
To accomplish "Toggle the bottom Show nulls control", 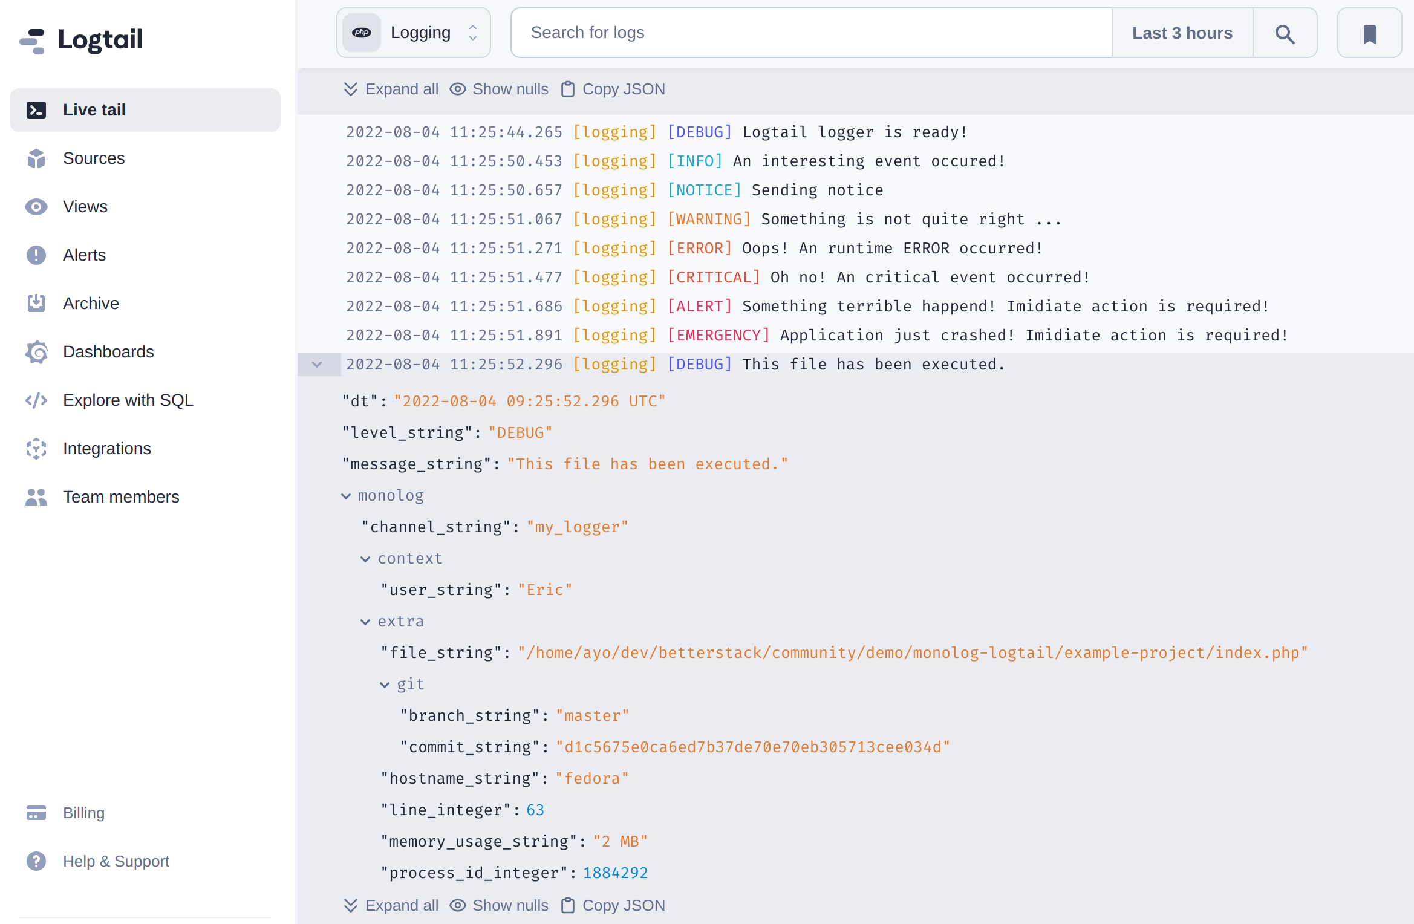I will coord(510,905).
